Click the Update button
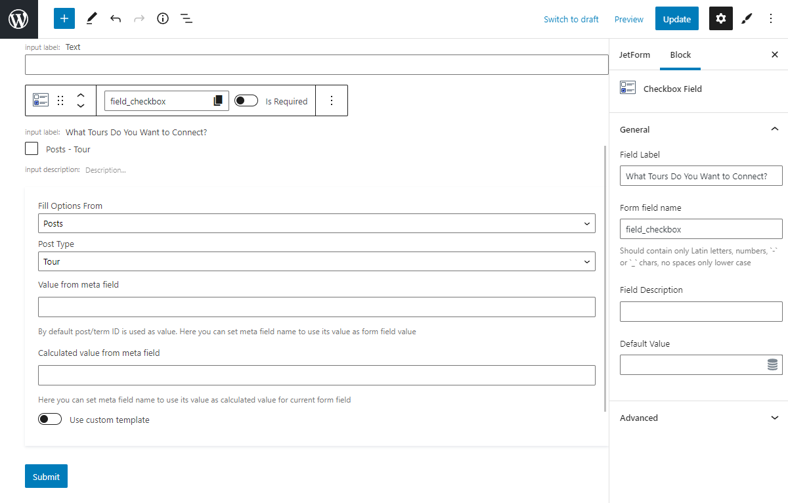Viewport: 788px width, 503px height. coord(676,18)
